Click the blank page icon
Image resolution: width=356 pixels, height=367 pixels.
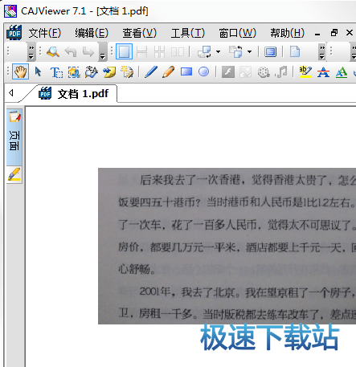pos(295,51)
